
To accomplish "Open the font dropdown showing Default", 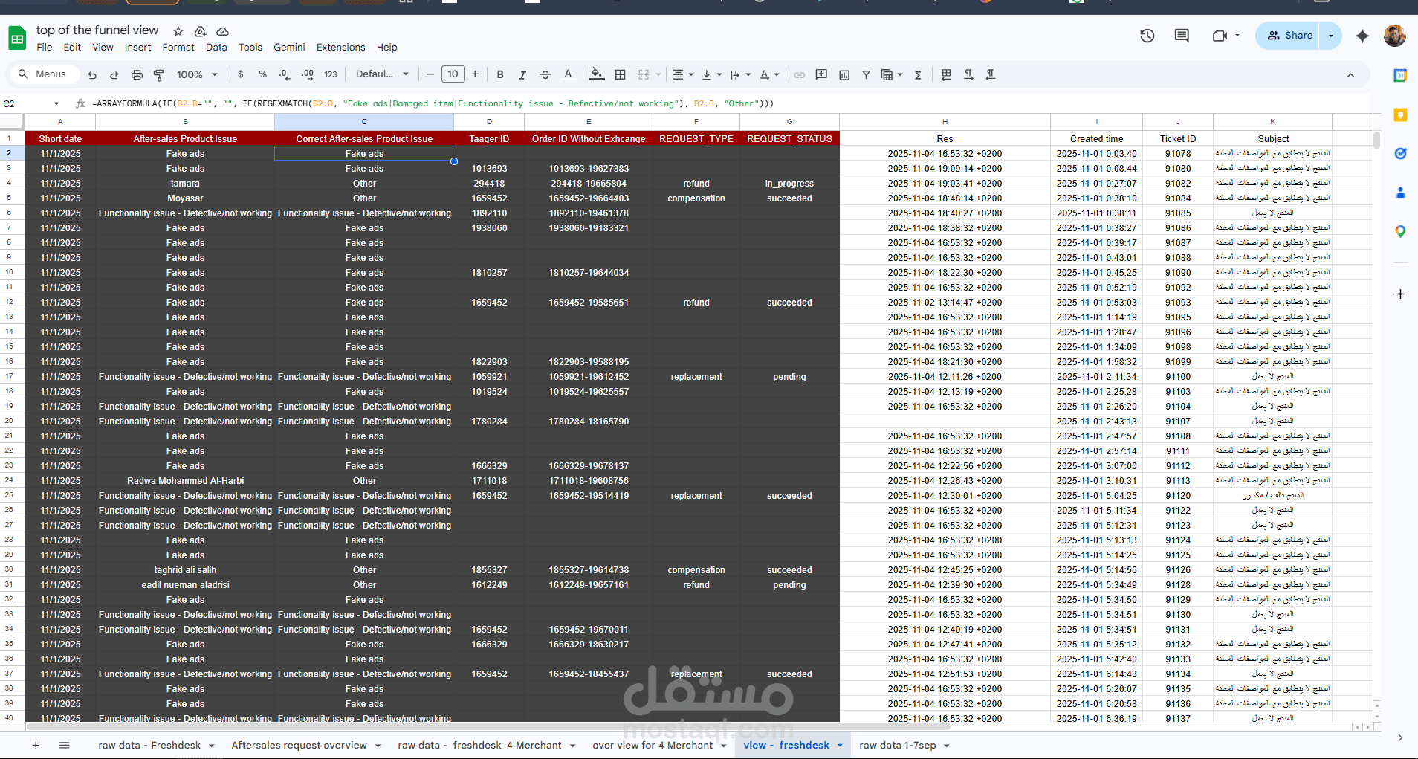I will pyautogui.click(x=381, y=74).
